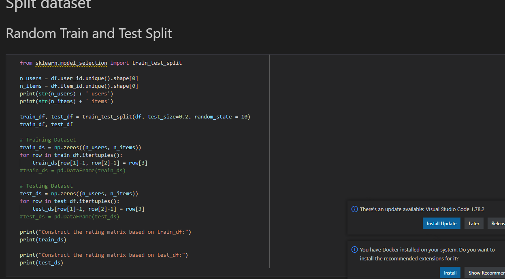Screen dimensions: 505x279
Task: Click line 'n_users = df.user_id.unique().shape[0]'
Action: [x=79, y=78]
